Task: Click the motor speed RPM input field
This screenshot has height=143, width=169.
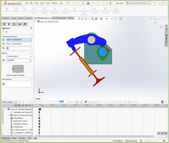Action: [x=18, y=60]
